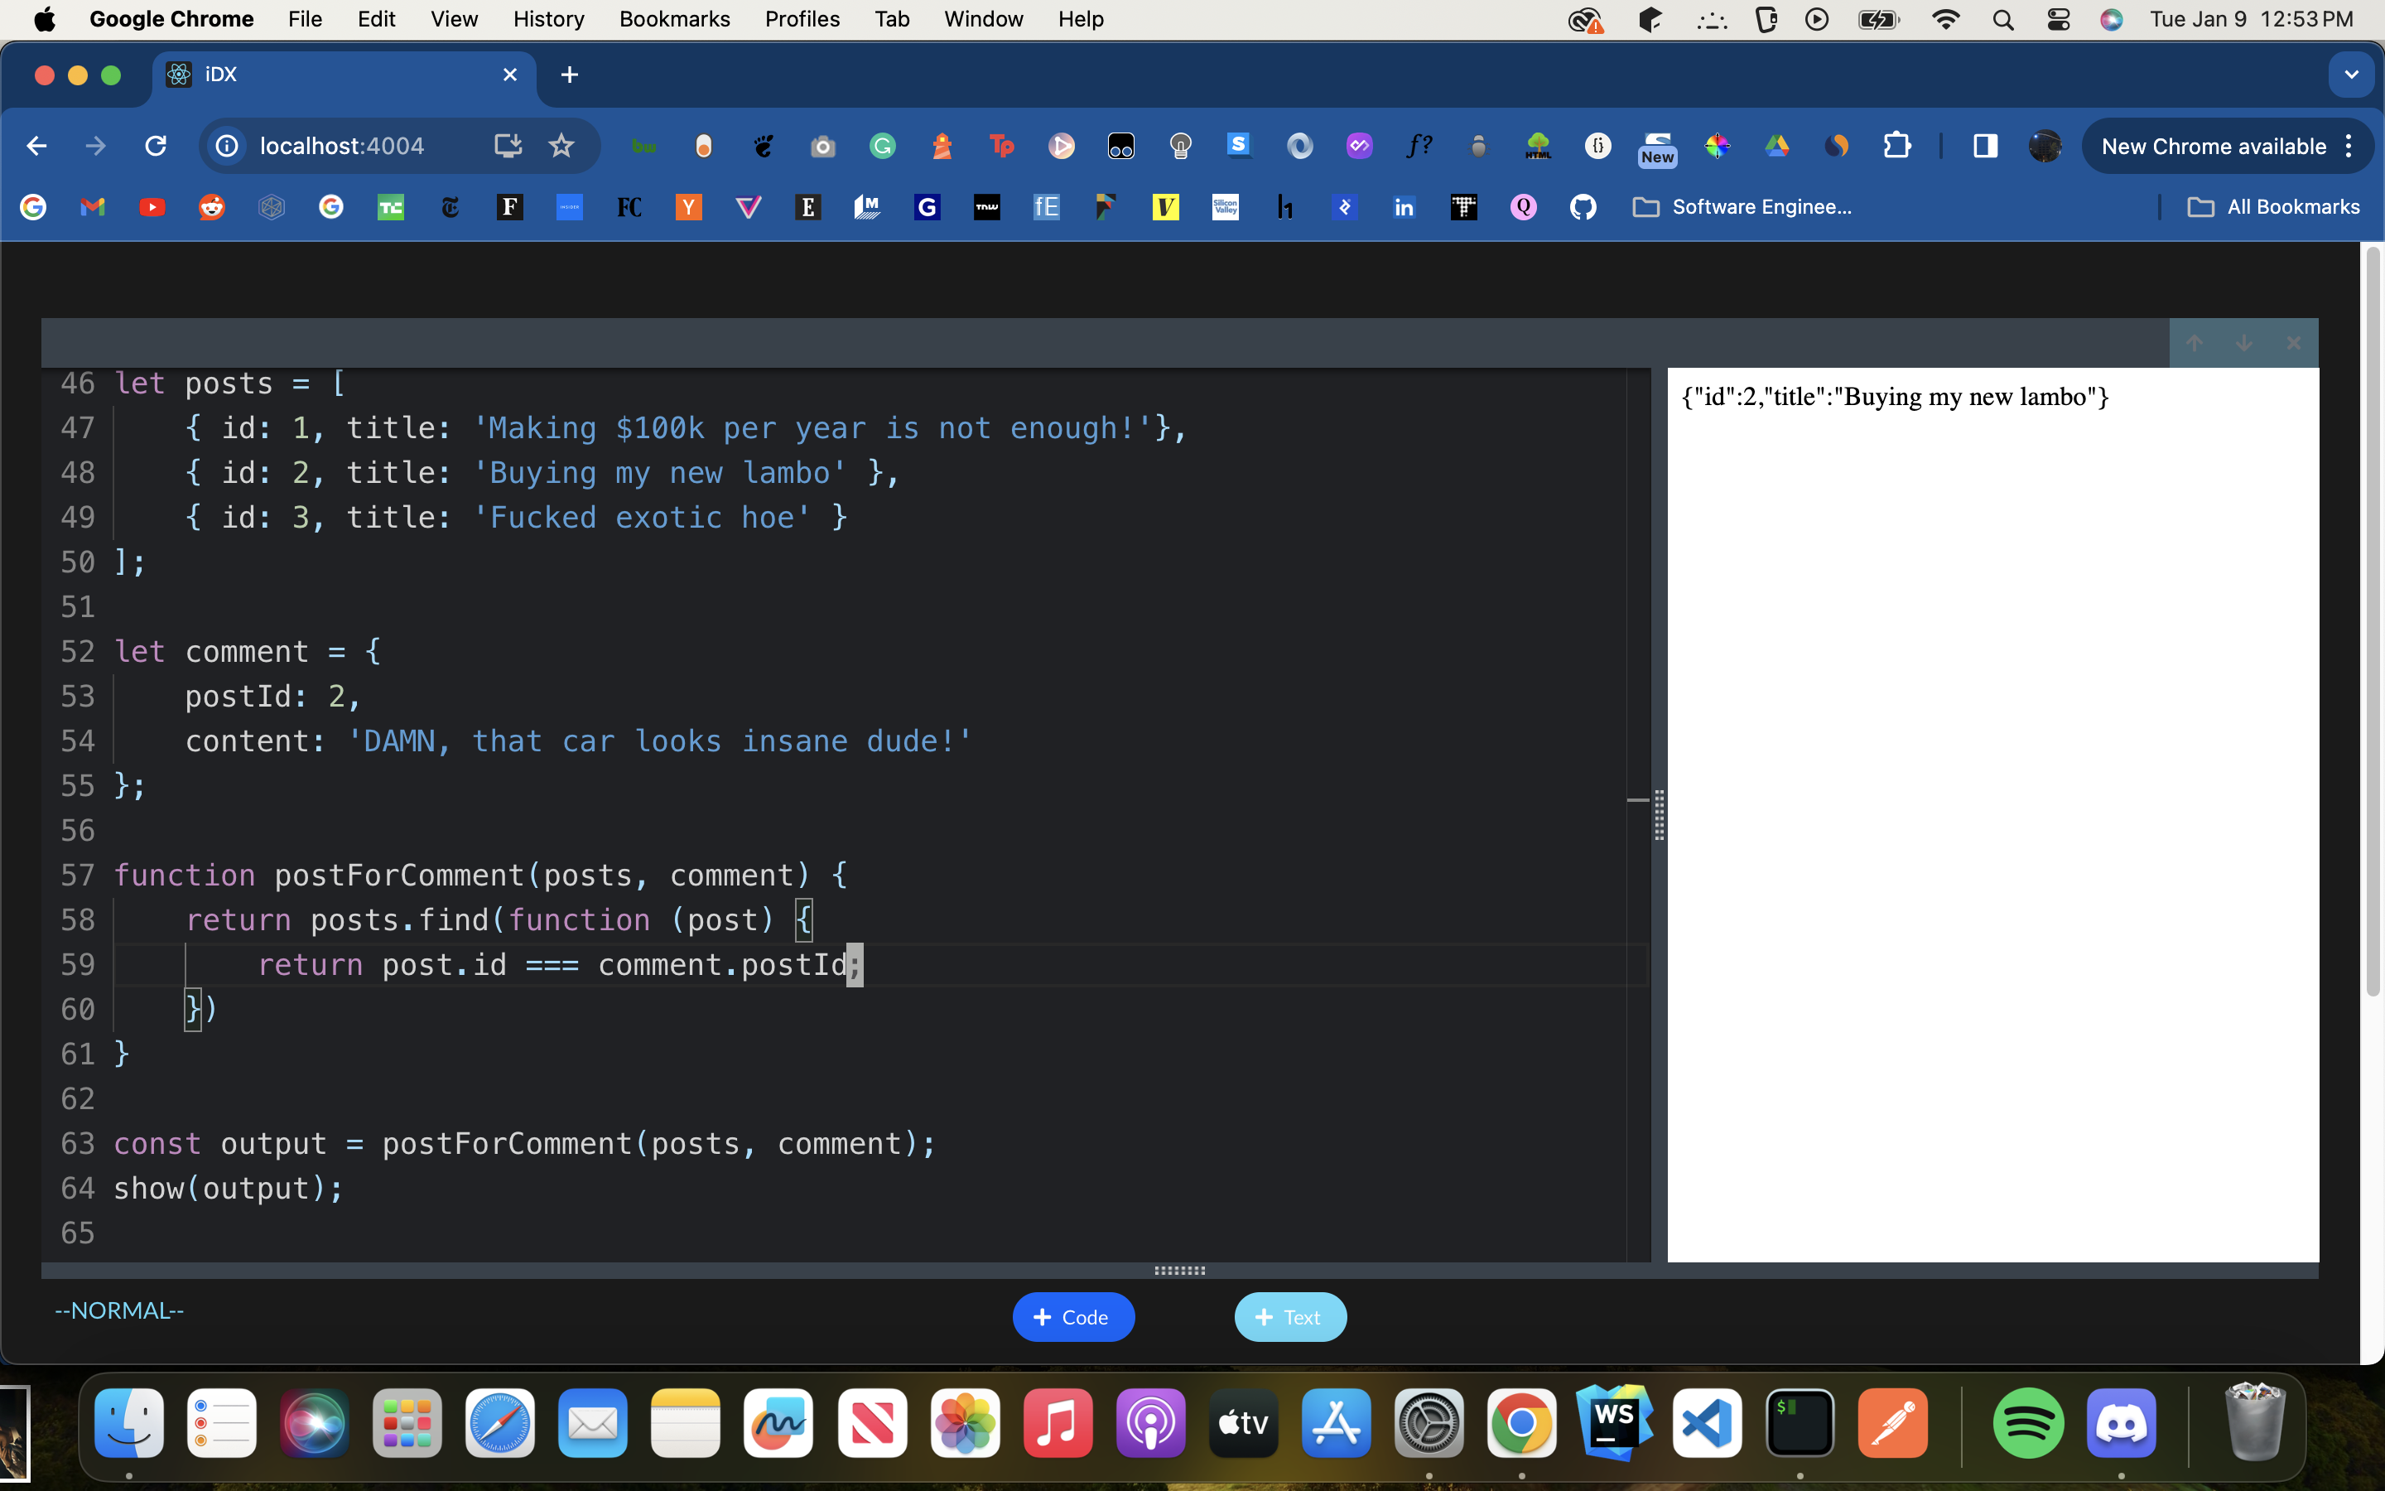Open the Bookmarks menu

coord(675,19)
